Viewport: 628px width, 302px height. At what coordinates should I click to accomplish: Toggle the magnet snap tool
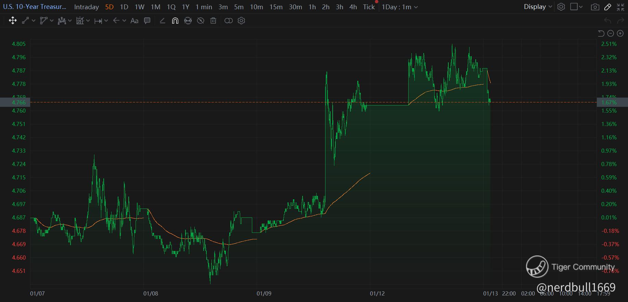pos(175,21)
